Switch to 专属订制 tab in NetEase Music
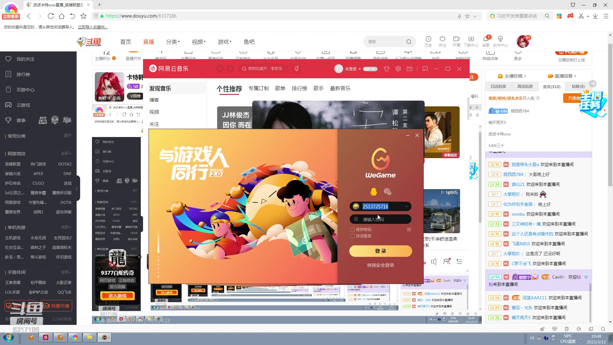The width and height of the screenshot is (613, 345). click(259, 88)
